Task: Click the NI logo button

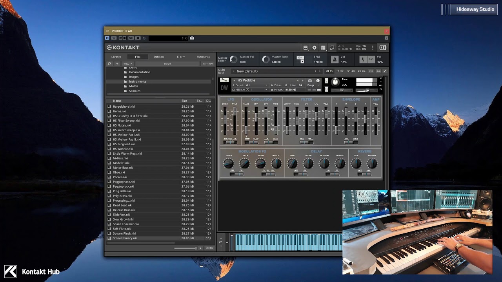Action: click(383, 48)
